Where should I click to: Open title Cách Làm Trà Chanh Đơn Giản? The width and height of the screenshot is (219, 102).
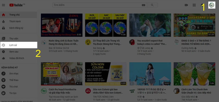tap(196, 91)
